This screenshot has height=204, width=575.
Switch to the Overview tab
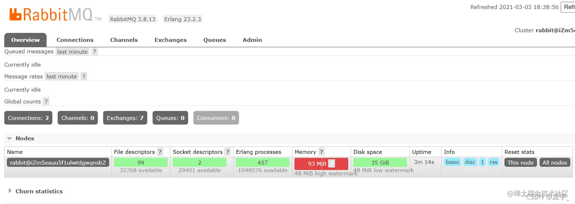(x=25, y=40)
